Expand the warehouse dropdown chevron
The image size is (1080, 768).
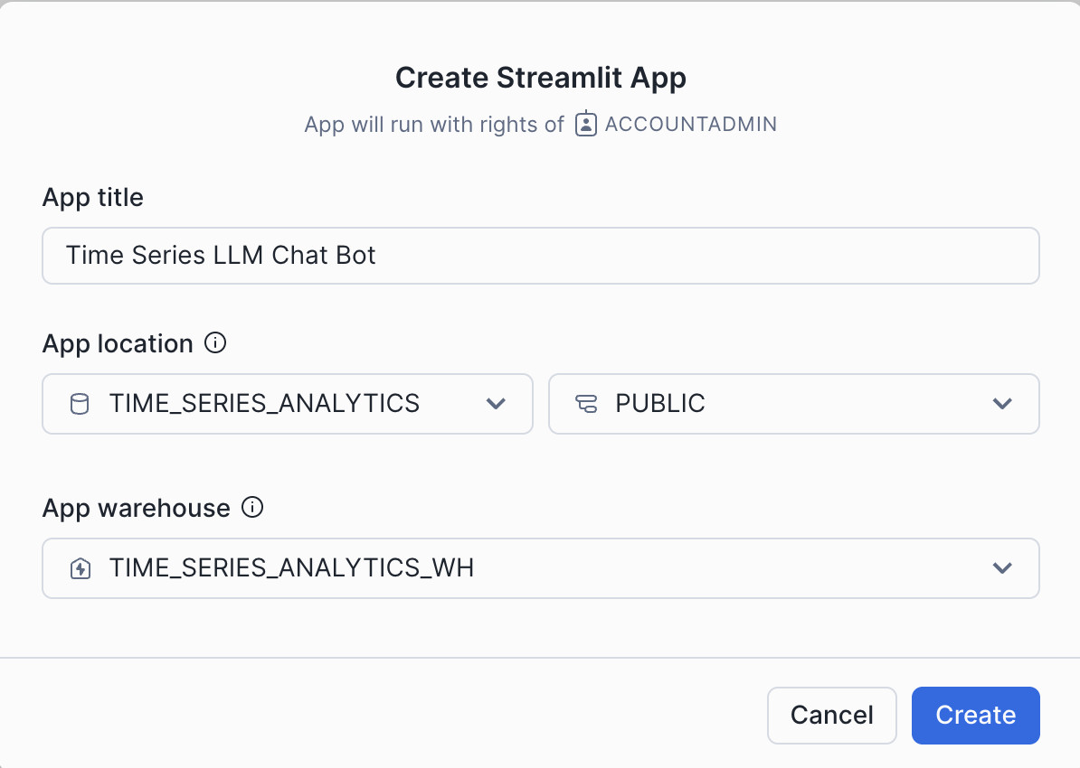coord(1003,568)
